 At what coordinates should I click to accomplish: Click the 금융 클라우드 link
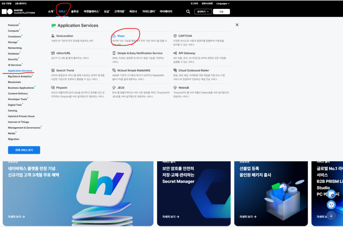21,3
